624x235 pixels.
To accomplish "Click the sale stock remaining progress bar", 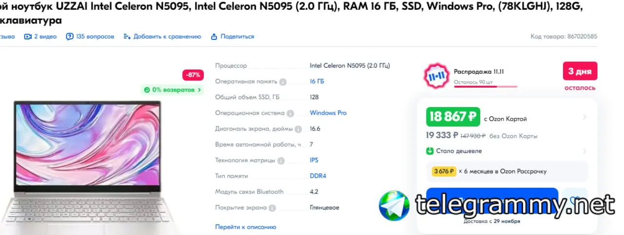I will pyautogui.click(x=485, y=87).
